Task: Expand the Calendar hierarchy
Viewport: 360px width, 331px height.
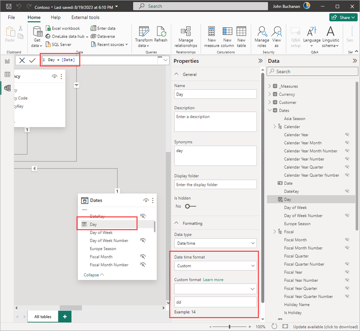Action: 275,126
